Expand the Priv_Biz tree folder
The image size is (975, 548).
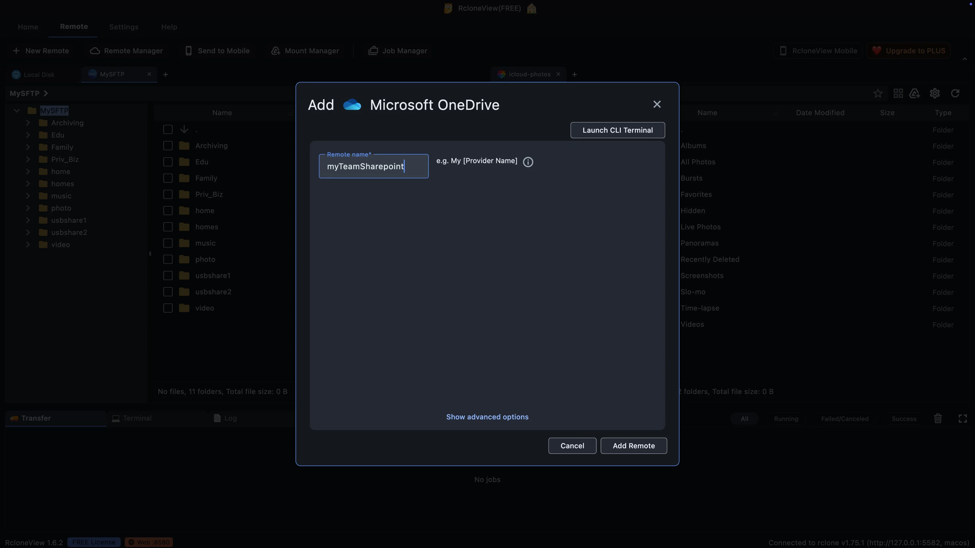[x=28, y=159]
